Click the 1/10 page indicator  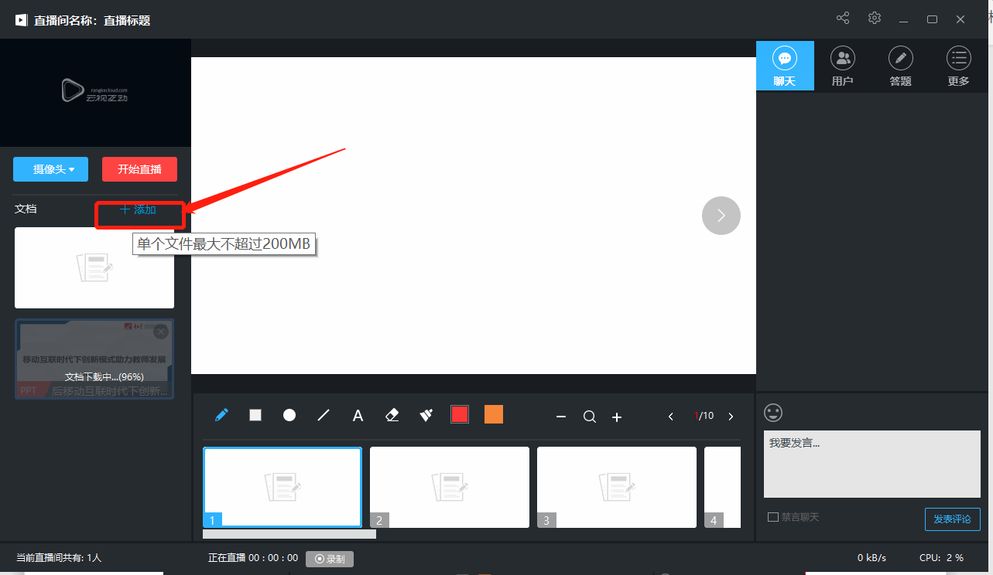click(x=704, y=416)
